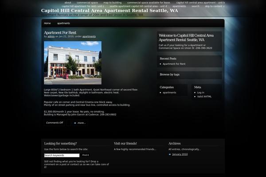Select the Home menu item
Screen dimensions: 266x177
[x=47, y=23]
